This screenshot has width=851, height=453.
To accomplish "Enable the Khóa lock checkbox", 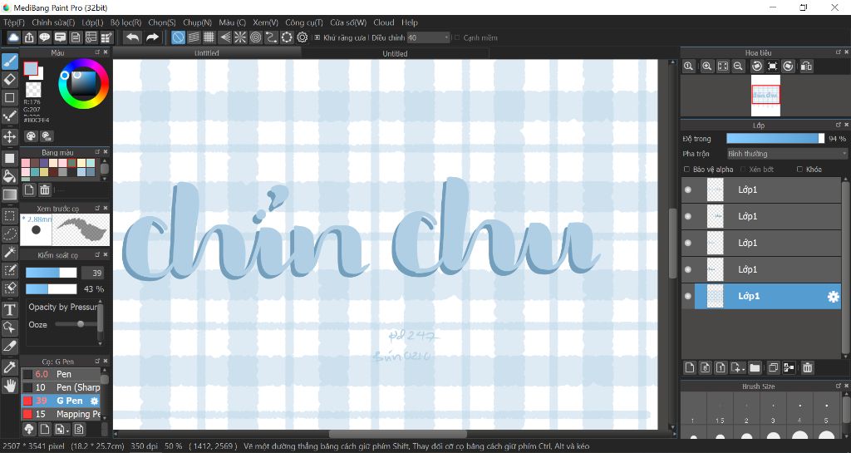I will pyautogui.click(x=799, y=170).
